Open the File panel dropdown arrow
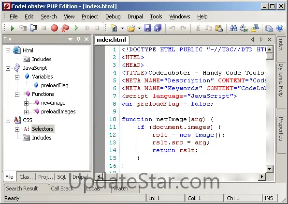This screenshot has height=204, width=288. (70, 39)
